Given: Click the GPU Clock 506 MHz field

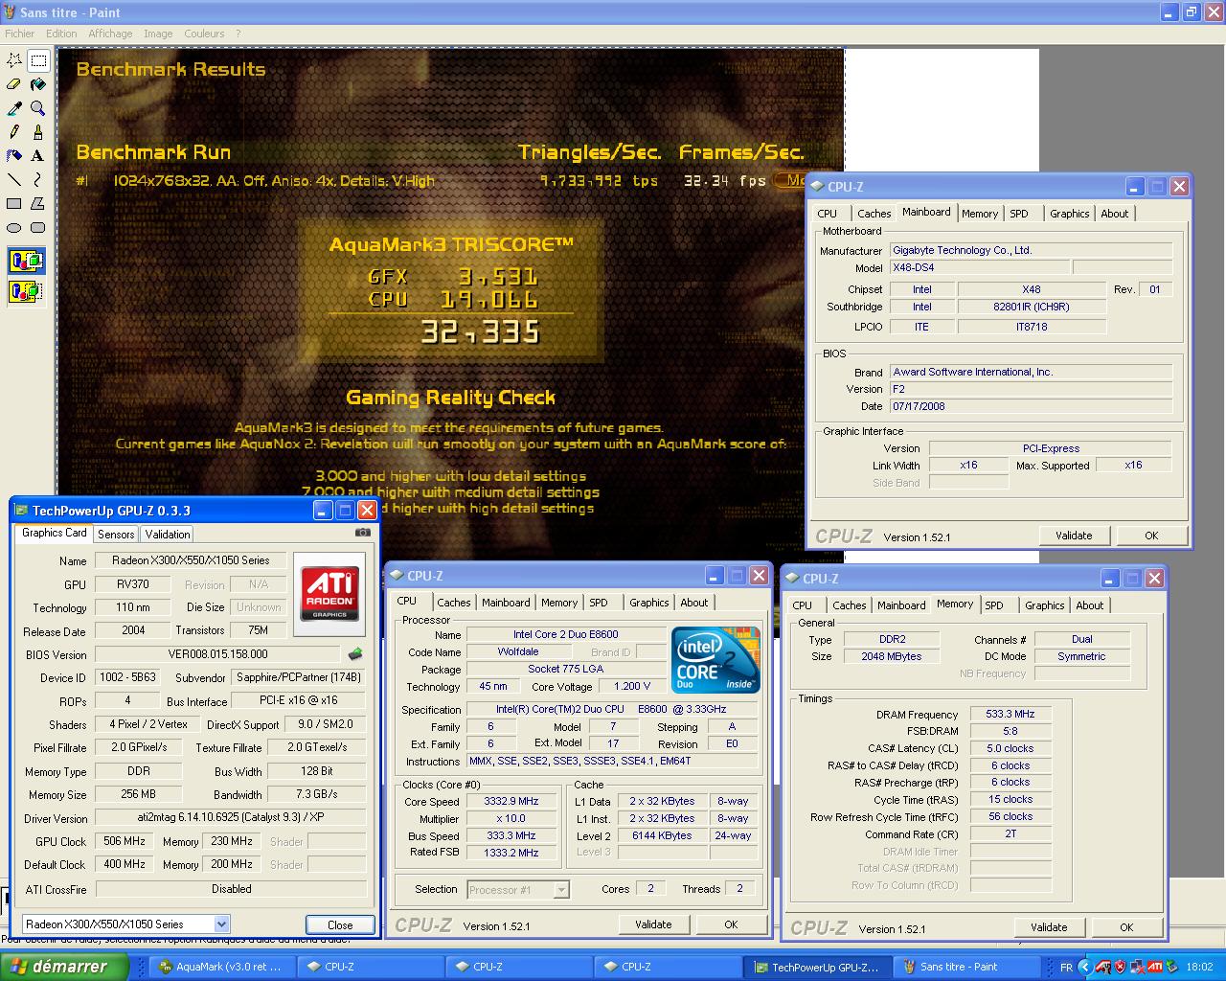Looking at the screenshot, I should coord(124,841).
